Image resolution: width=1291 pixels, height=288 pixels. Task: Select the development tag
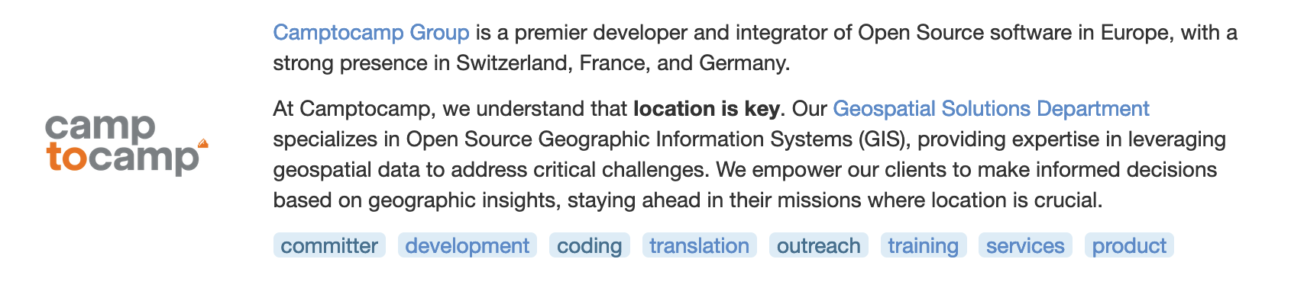click(x=468, y=245)
